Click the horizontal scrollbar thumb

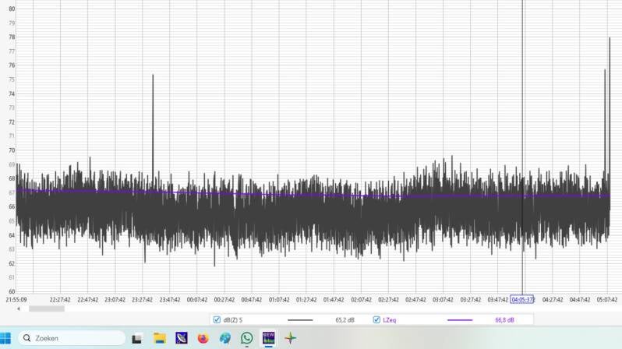click(x=47, y=308)
